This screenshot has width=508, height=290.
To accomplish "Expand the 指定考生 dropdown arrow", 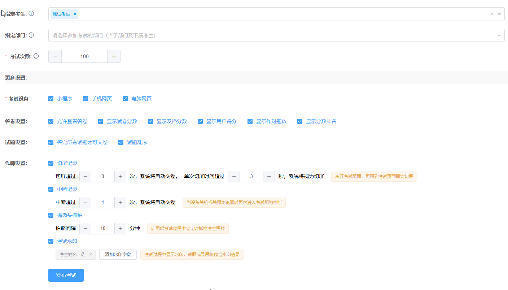I will point(499,14).
